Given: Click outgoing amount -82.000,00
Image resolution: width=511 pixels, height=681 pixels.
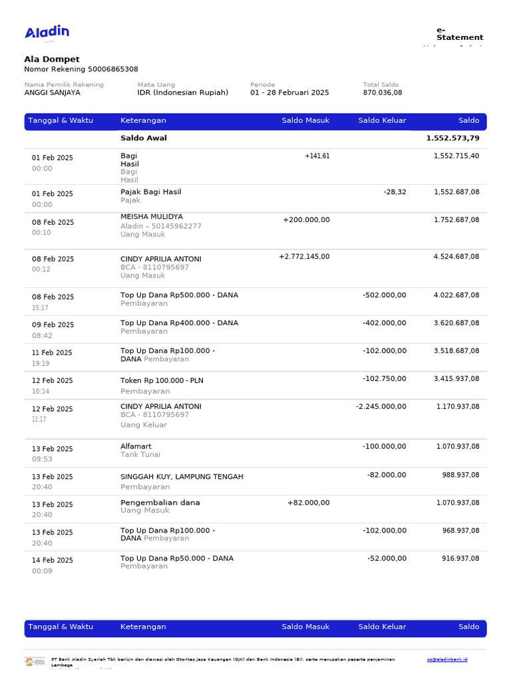Looking at the screenshot, I should tap(387, 475).
